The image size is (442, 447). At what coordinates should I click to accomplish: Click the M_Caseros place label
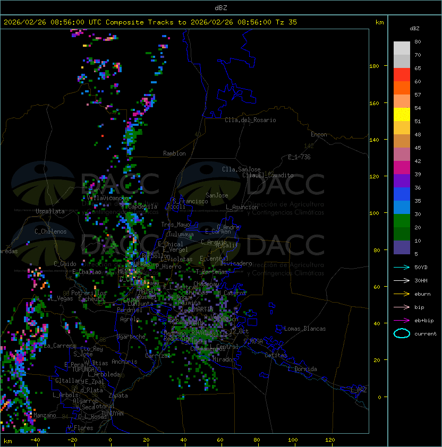232,293
